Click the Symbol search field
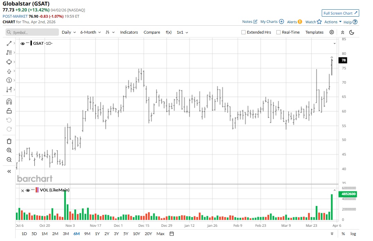This screenshot has height=241, width=373. tap(32, 32)
